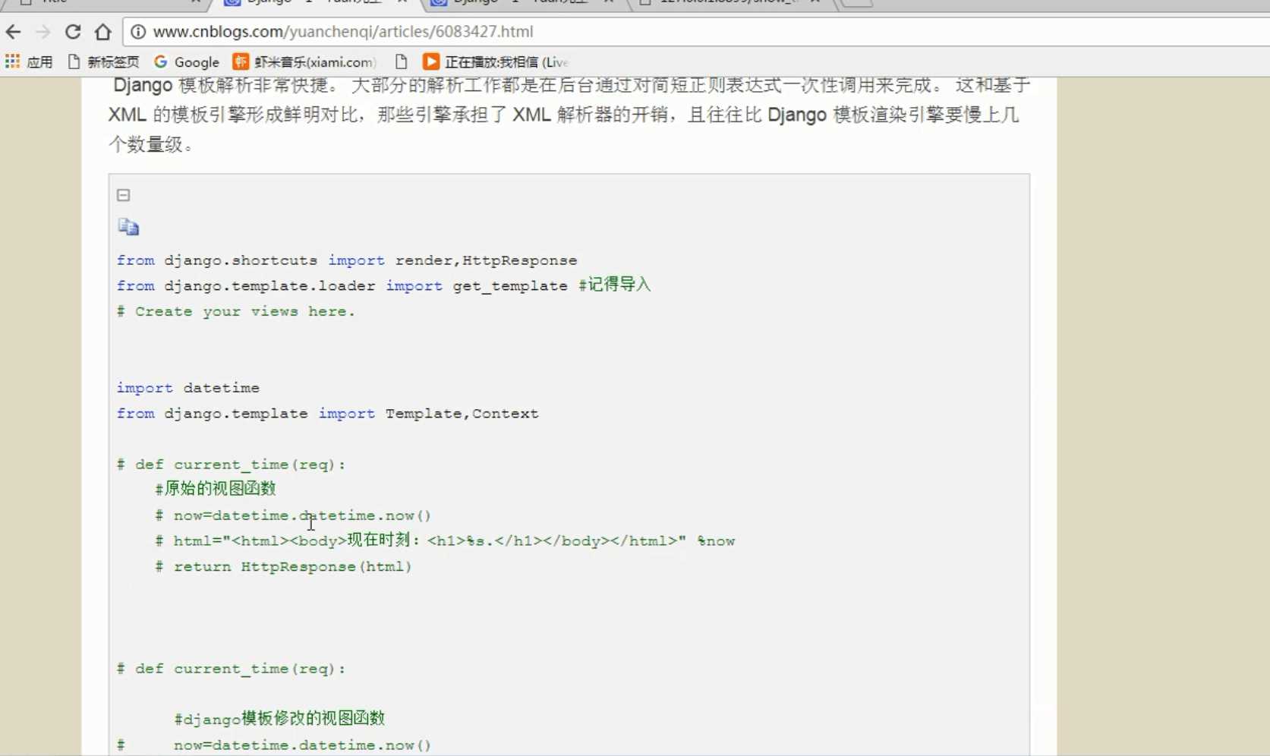This screenshot has width=1270, height=756.
Task: Open the Google bookmark
Action: coord(187,61)
